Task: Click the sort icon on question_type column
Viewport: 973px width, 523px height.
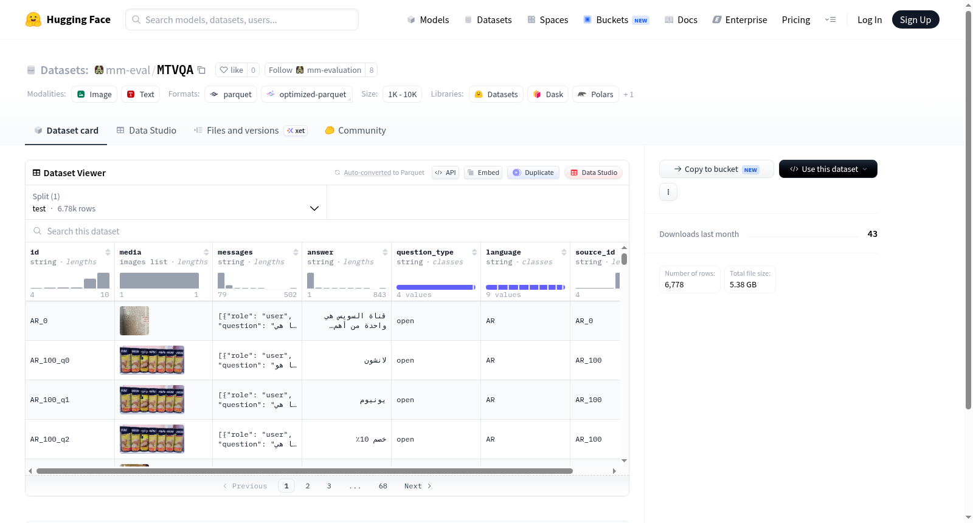Action: click(x=474, y=252)
